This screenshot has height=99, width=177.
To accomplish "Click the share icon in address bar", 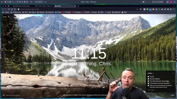I will (137, 9).
